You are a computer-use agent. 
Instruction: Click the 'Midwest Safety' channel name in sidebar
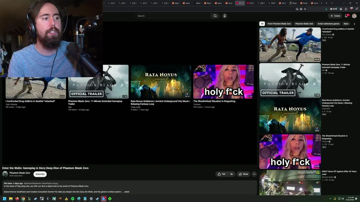328,177
